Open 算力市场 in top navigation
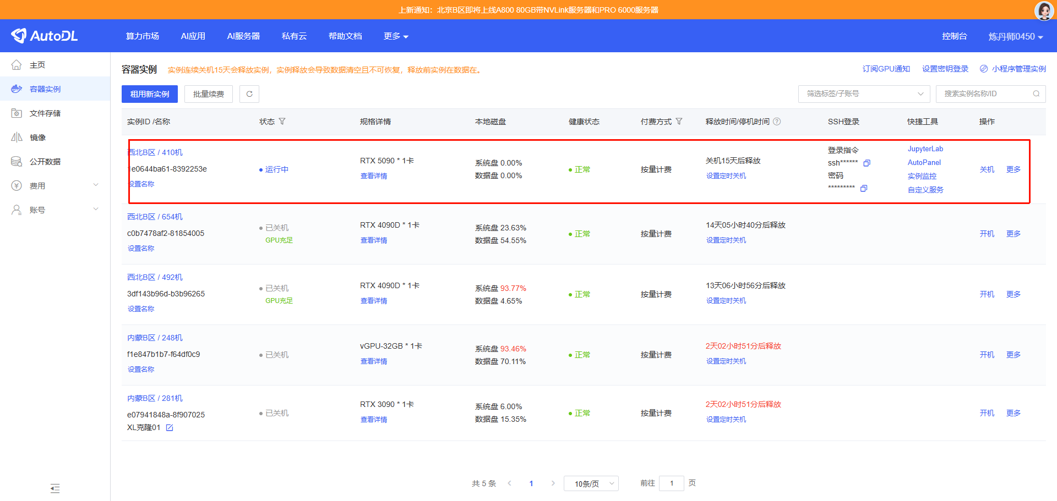This screenshot has width=1057, height=501. pyautogui.click(x=142, y=36)
